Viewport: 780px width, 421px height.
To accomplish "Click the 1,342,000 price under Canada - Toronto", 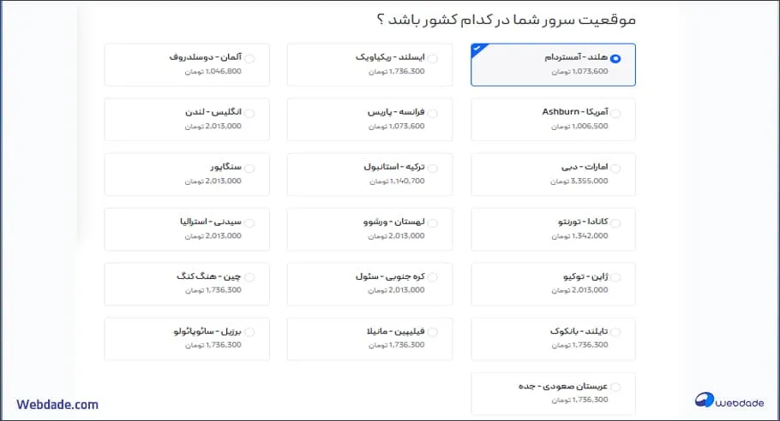I will (579, 236).
